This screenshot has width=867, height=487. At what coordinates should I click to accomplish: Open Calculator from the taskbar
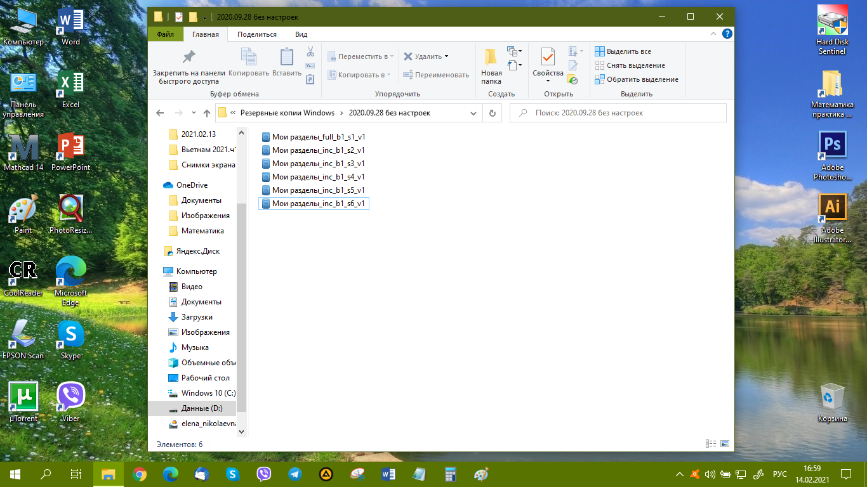click(451, 474)
